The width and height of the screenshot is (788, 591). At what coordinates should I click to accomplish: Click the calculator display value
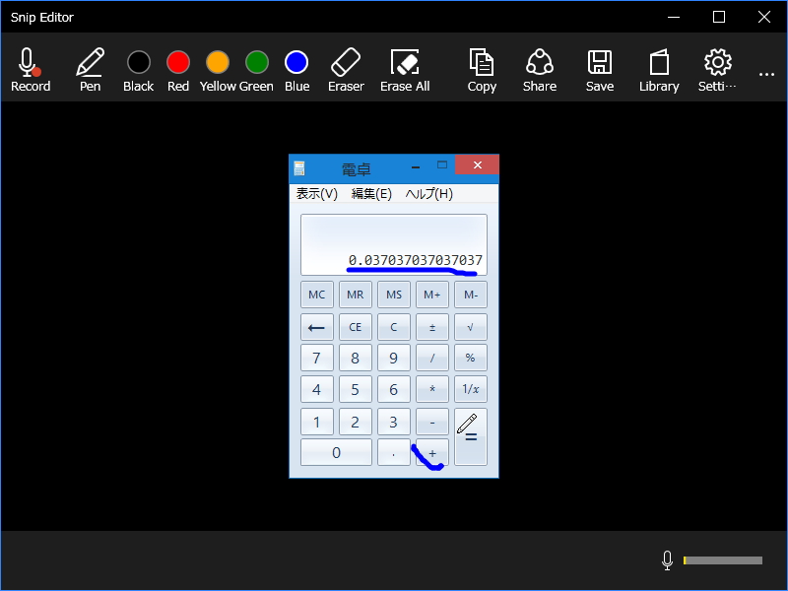[x=415, y=260]
